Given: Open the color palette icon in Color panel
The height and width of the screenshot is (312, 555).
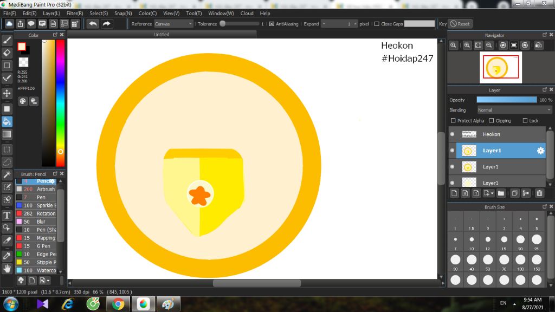Looking at the screenshot, I should coord(23,101).
